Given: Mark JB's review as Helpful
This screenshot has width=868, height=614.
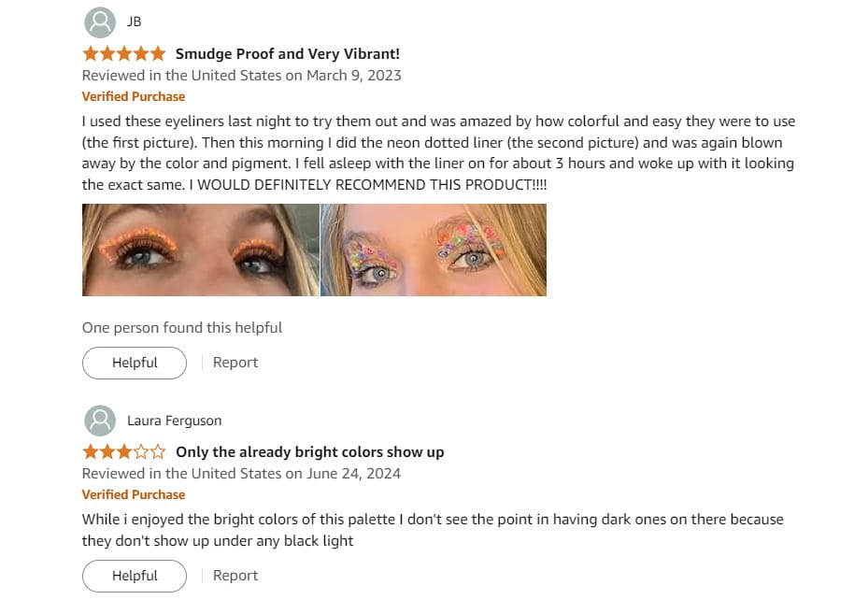Looking at the screenshot, I should [x=135, y=363].
